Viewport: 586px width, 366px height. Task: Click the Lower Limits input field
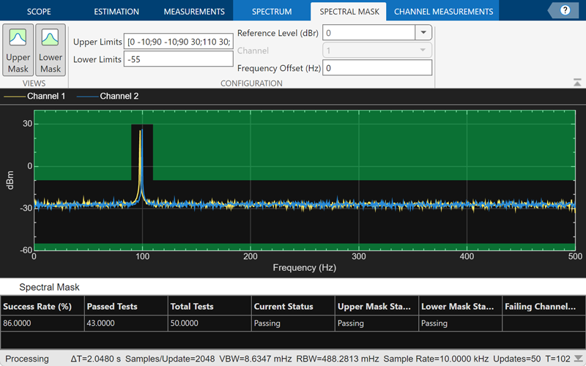tap(179, 59)
